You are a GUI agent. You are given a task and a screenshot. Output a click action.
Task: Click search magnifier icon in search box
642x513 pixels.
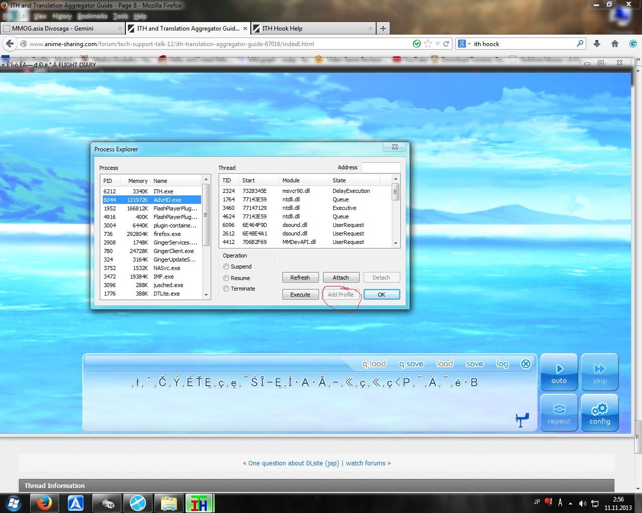pyautogui.click(x=580, y=44)
